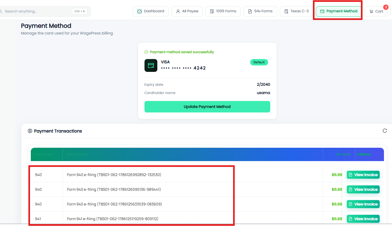Image resolution: width=392 pixels, height=226 pixels.
Task: Open Texas C-3 tab
Action: click(x=296, y=11)
